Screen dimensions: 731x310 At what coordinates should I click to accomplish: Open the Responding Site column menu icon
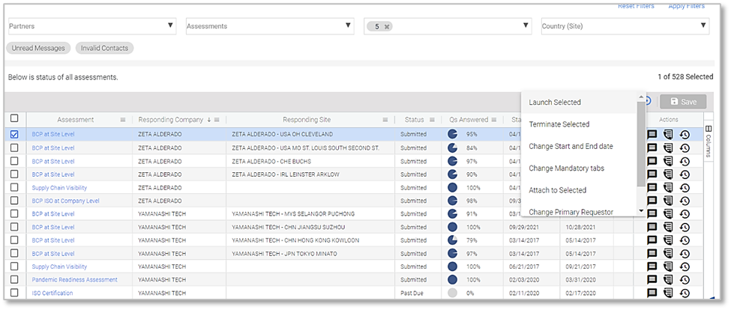tap(385, 120)
